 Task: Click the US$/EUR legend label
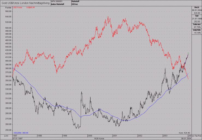pyautogui.click(x=31, y=8)
